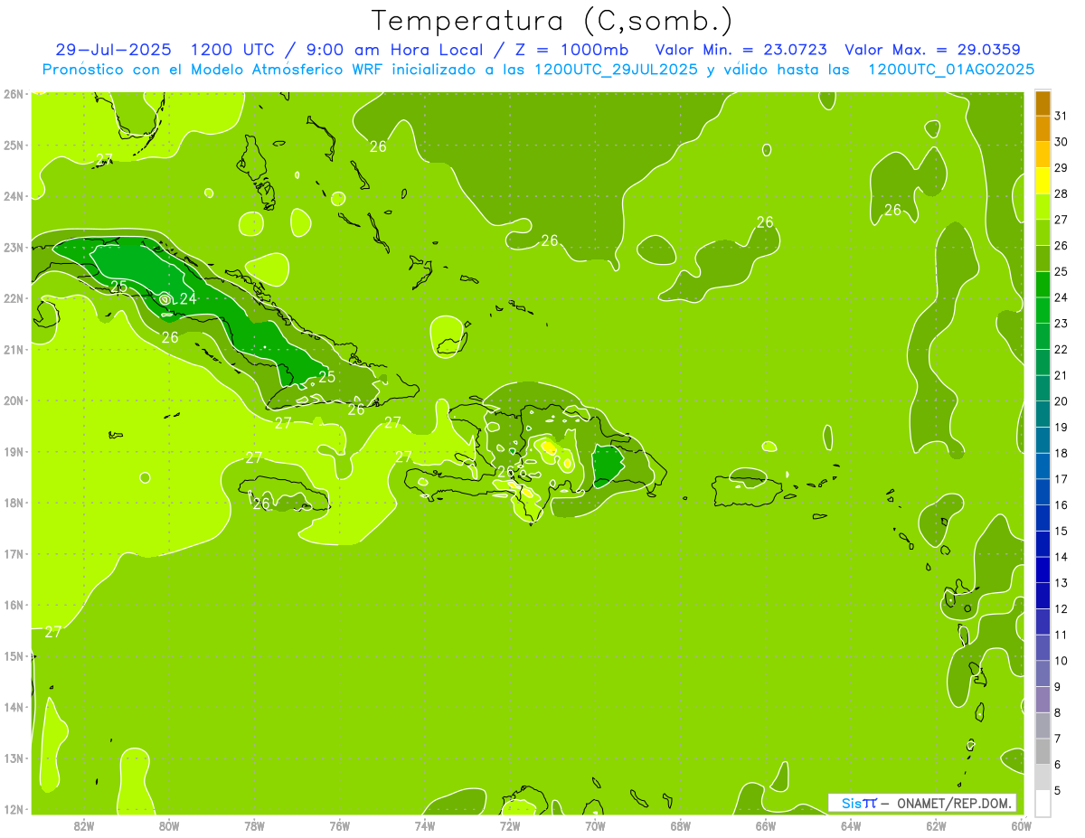This screenshot has height=838, width=1085.
Task: Click the "82W" longitude axis label
Action: pos(84,825)
